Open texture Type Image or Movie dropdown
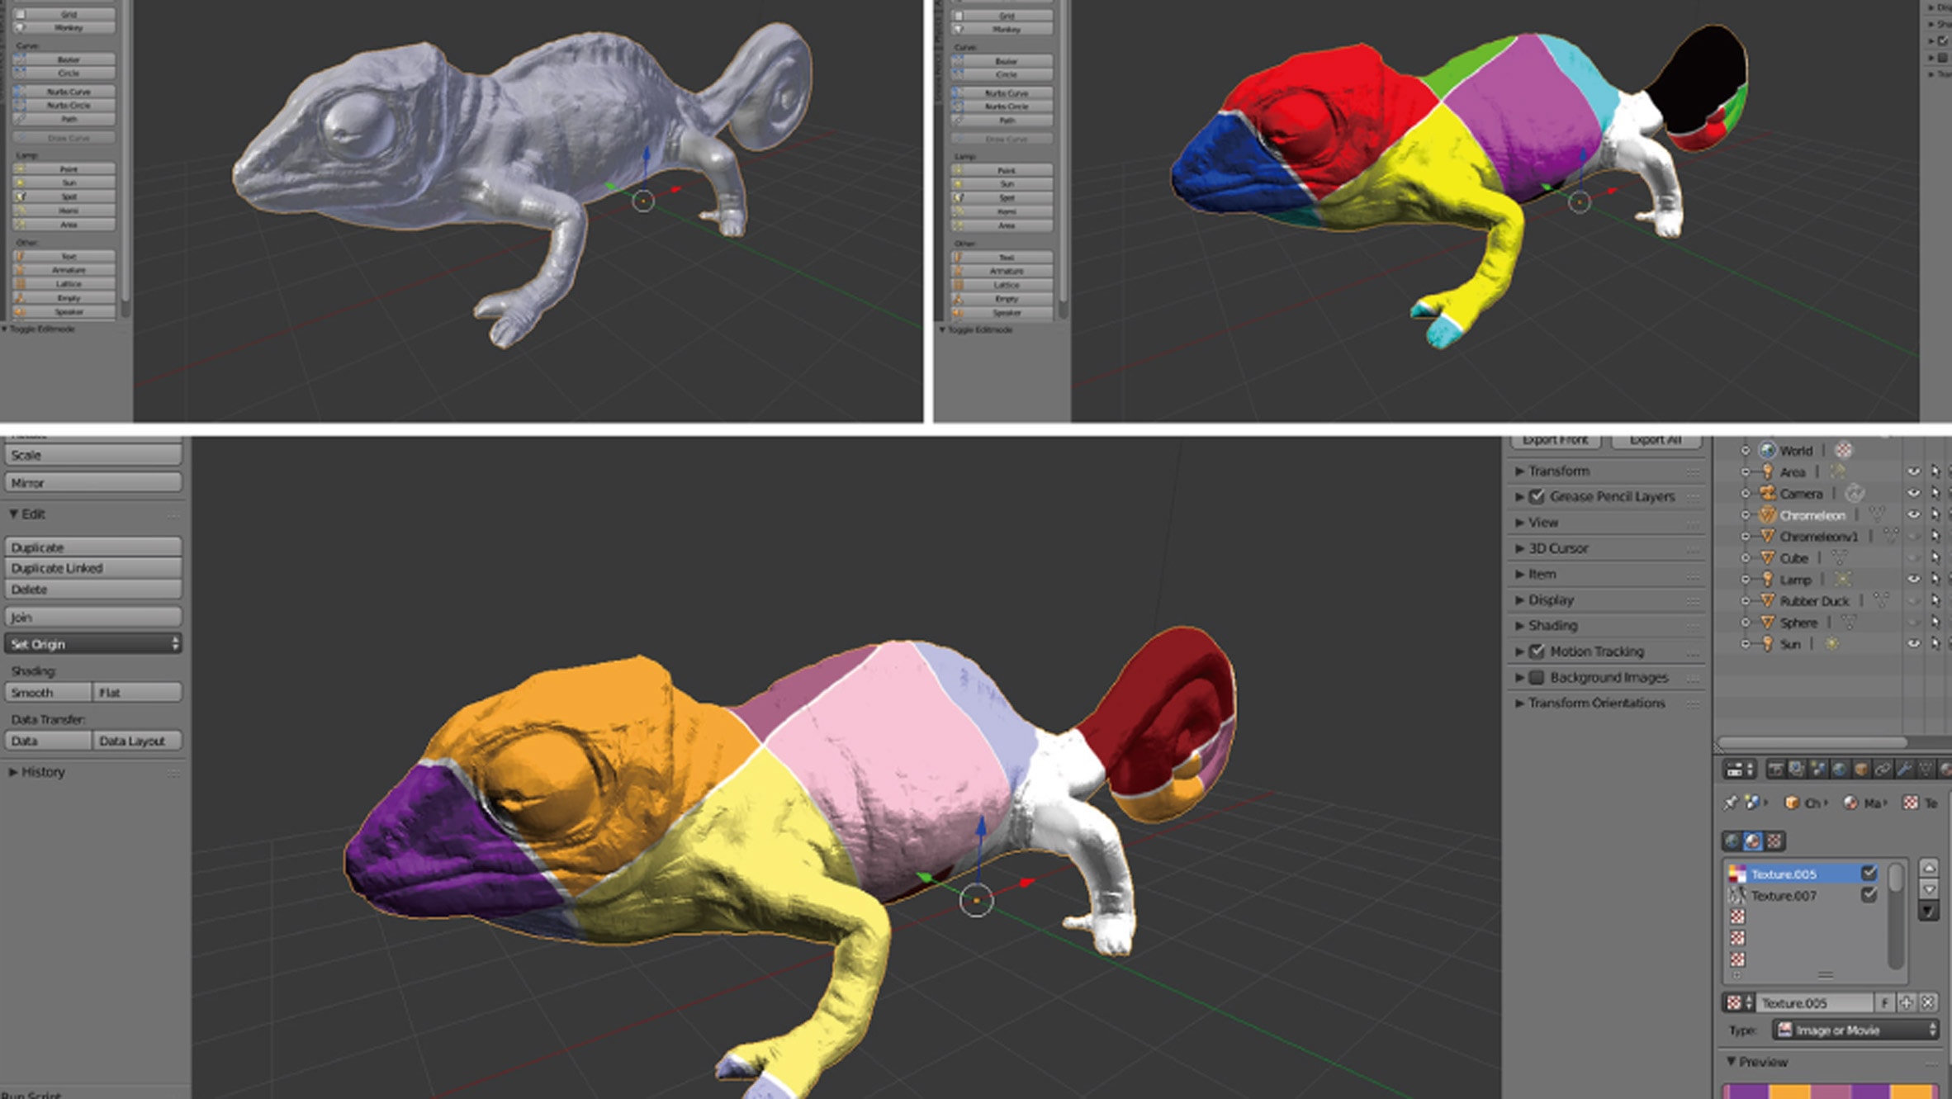 coord(1855,1030)
